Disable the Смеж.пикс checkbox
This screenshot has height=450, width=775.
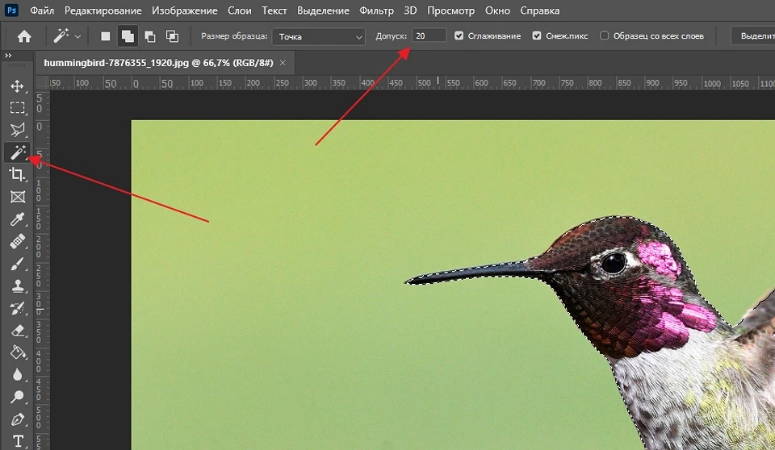[538, 36]
